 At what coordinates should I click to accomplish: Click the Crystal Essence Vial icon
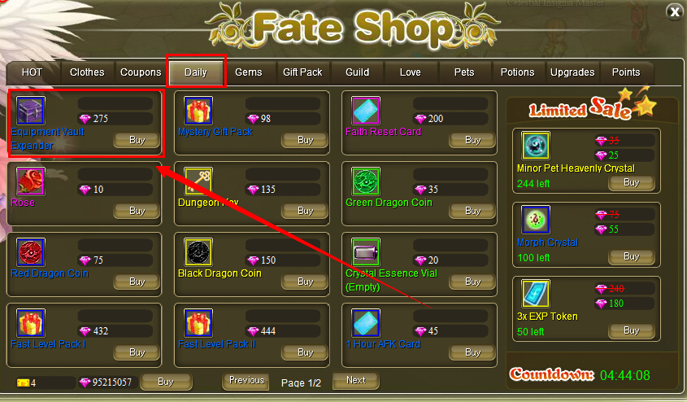(366, 252)
